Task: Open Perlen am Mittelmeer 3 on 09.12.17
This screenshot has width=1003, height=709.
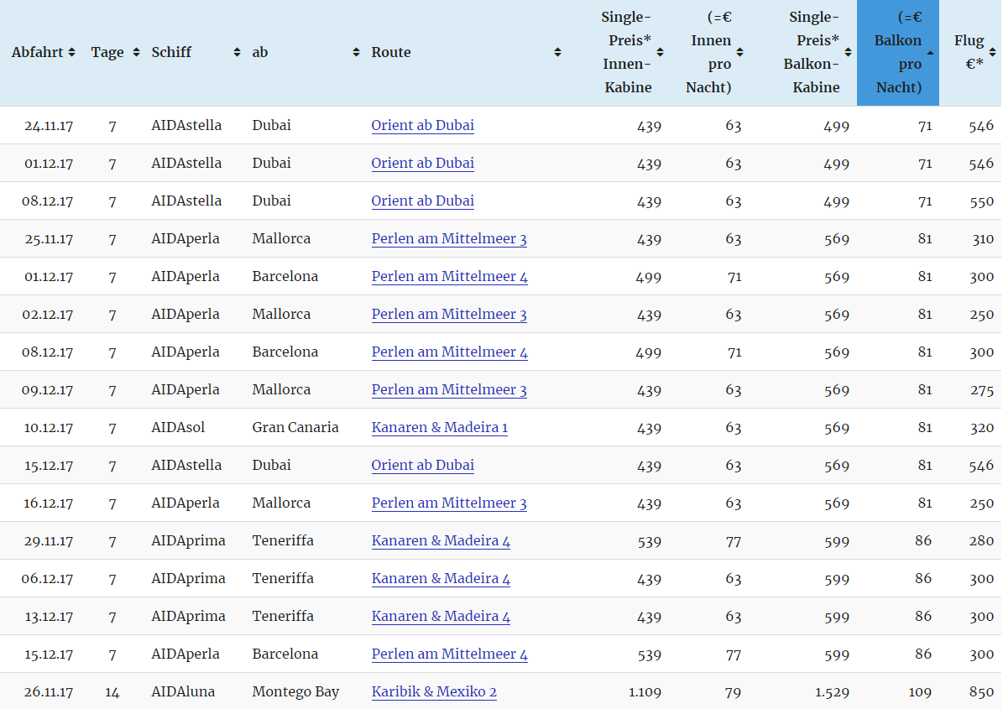Action: point(449,389)
